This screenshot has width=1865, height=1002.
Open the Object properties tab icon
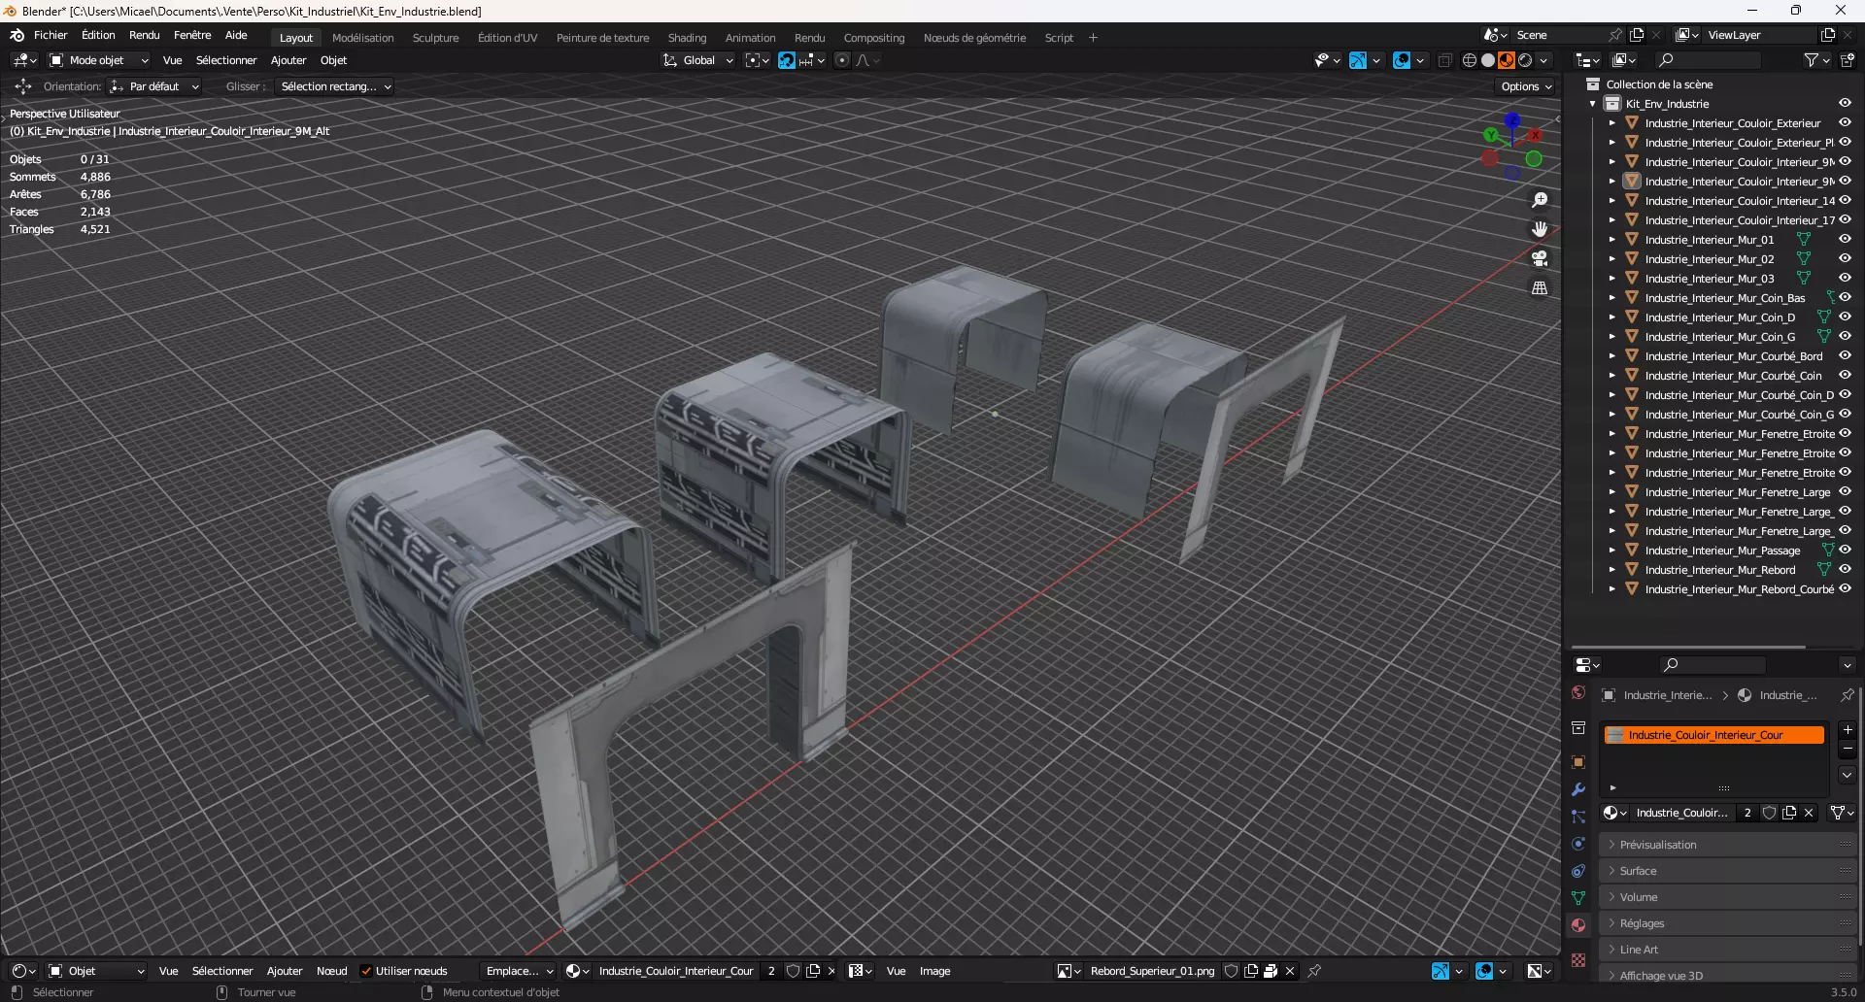pos(1578,762)
